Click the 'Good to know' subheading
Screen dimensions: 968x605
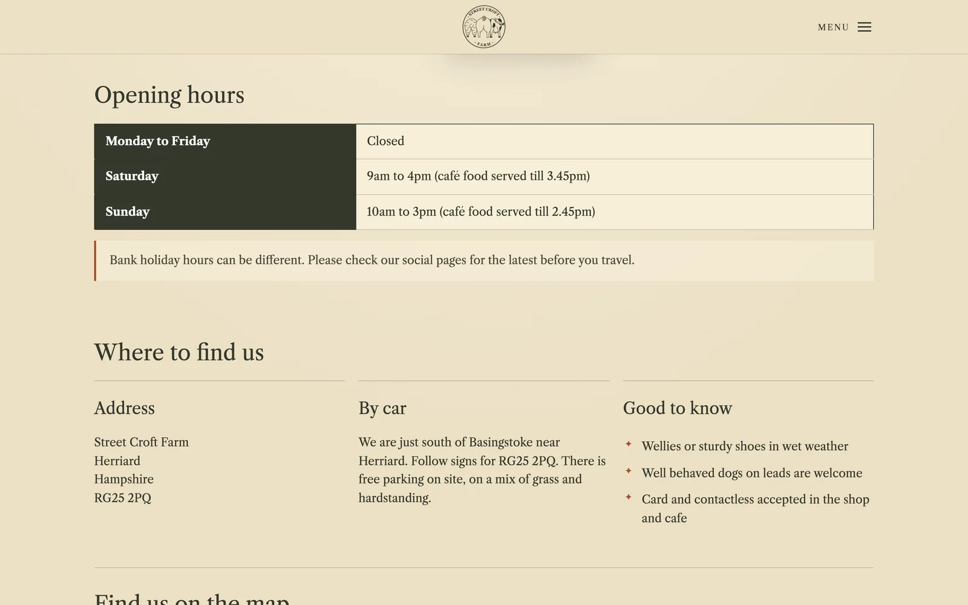[x=678, y=408]
